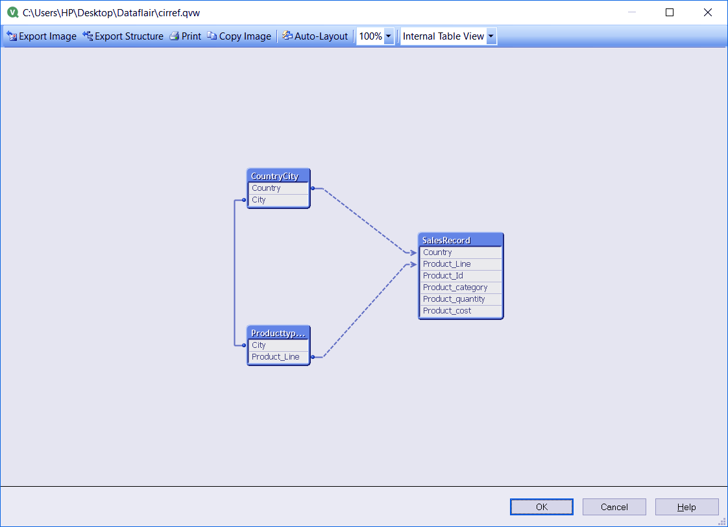Click the Export Image toolbar label

(47, 36)
